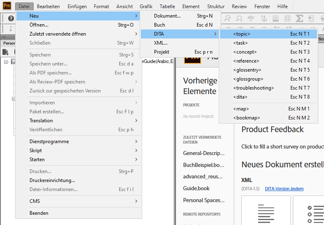Choose Beenden to quit FrameMaker
This screenshot has width=324, height=225.
point(39,213)
